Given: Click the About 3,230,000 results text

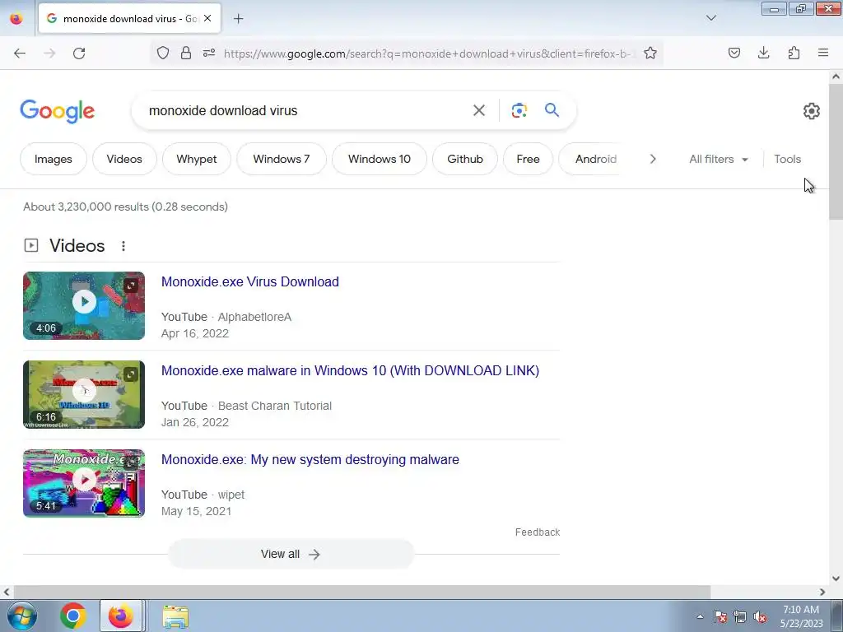Looking at the screenshot, I should coord(125,207).
